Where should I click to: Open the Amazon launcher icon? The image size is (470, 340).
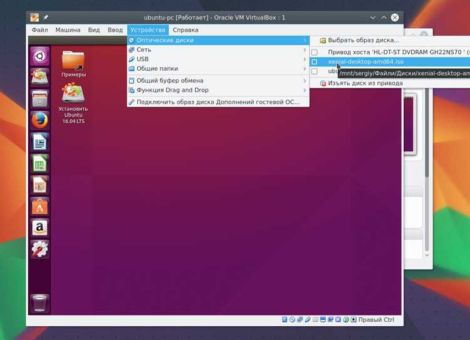(x=39, y=228)
